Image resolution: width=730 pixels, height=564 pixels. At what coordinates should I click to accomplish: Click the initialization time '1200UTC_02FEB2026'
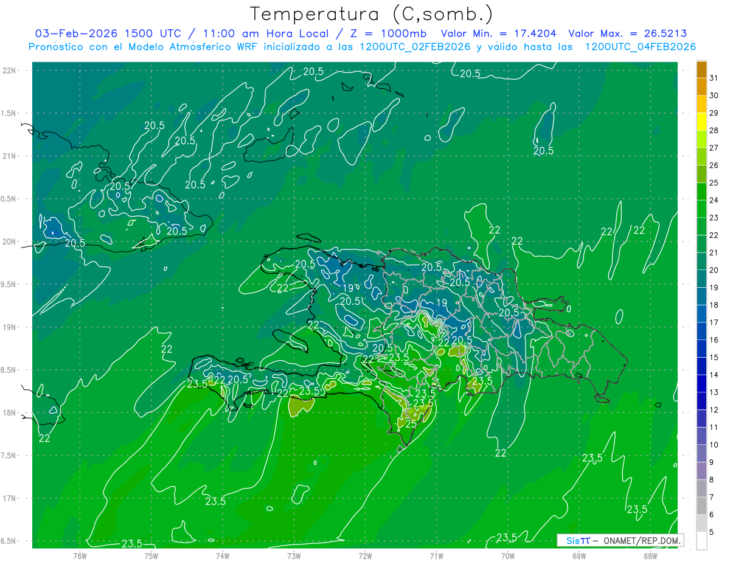[x=414, y=47]
